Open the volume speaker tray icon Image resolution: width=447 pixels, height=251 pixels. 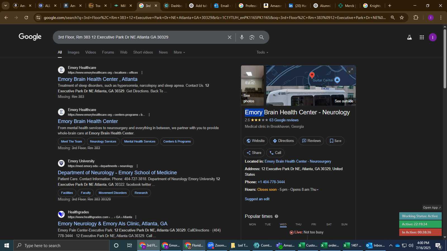pos(411,245)
